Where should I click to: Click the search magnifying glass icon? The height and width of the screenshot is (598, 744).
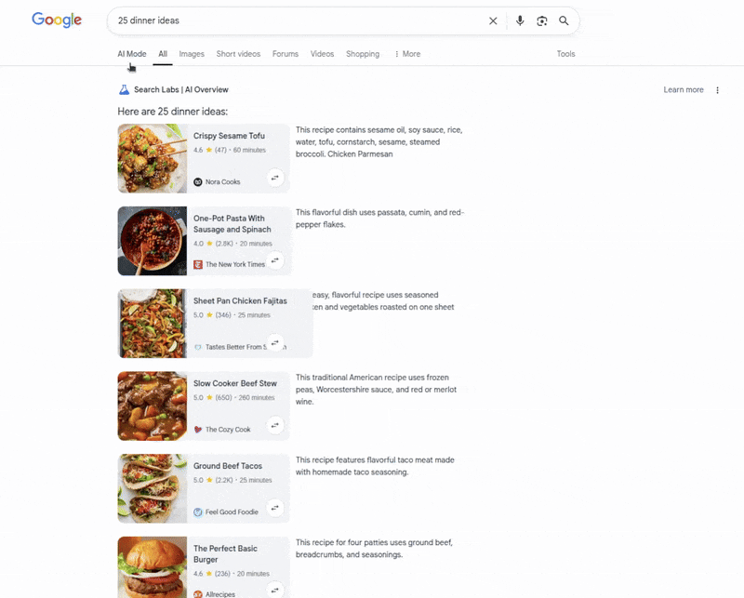[565, 20]
